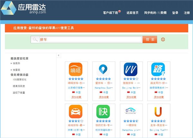The height and width of the screenshot is (138, 193).
Task: Click the 嘀嗒拼车 app title link
Action: pos(76,83)
